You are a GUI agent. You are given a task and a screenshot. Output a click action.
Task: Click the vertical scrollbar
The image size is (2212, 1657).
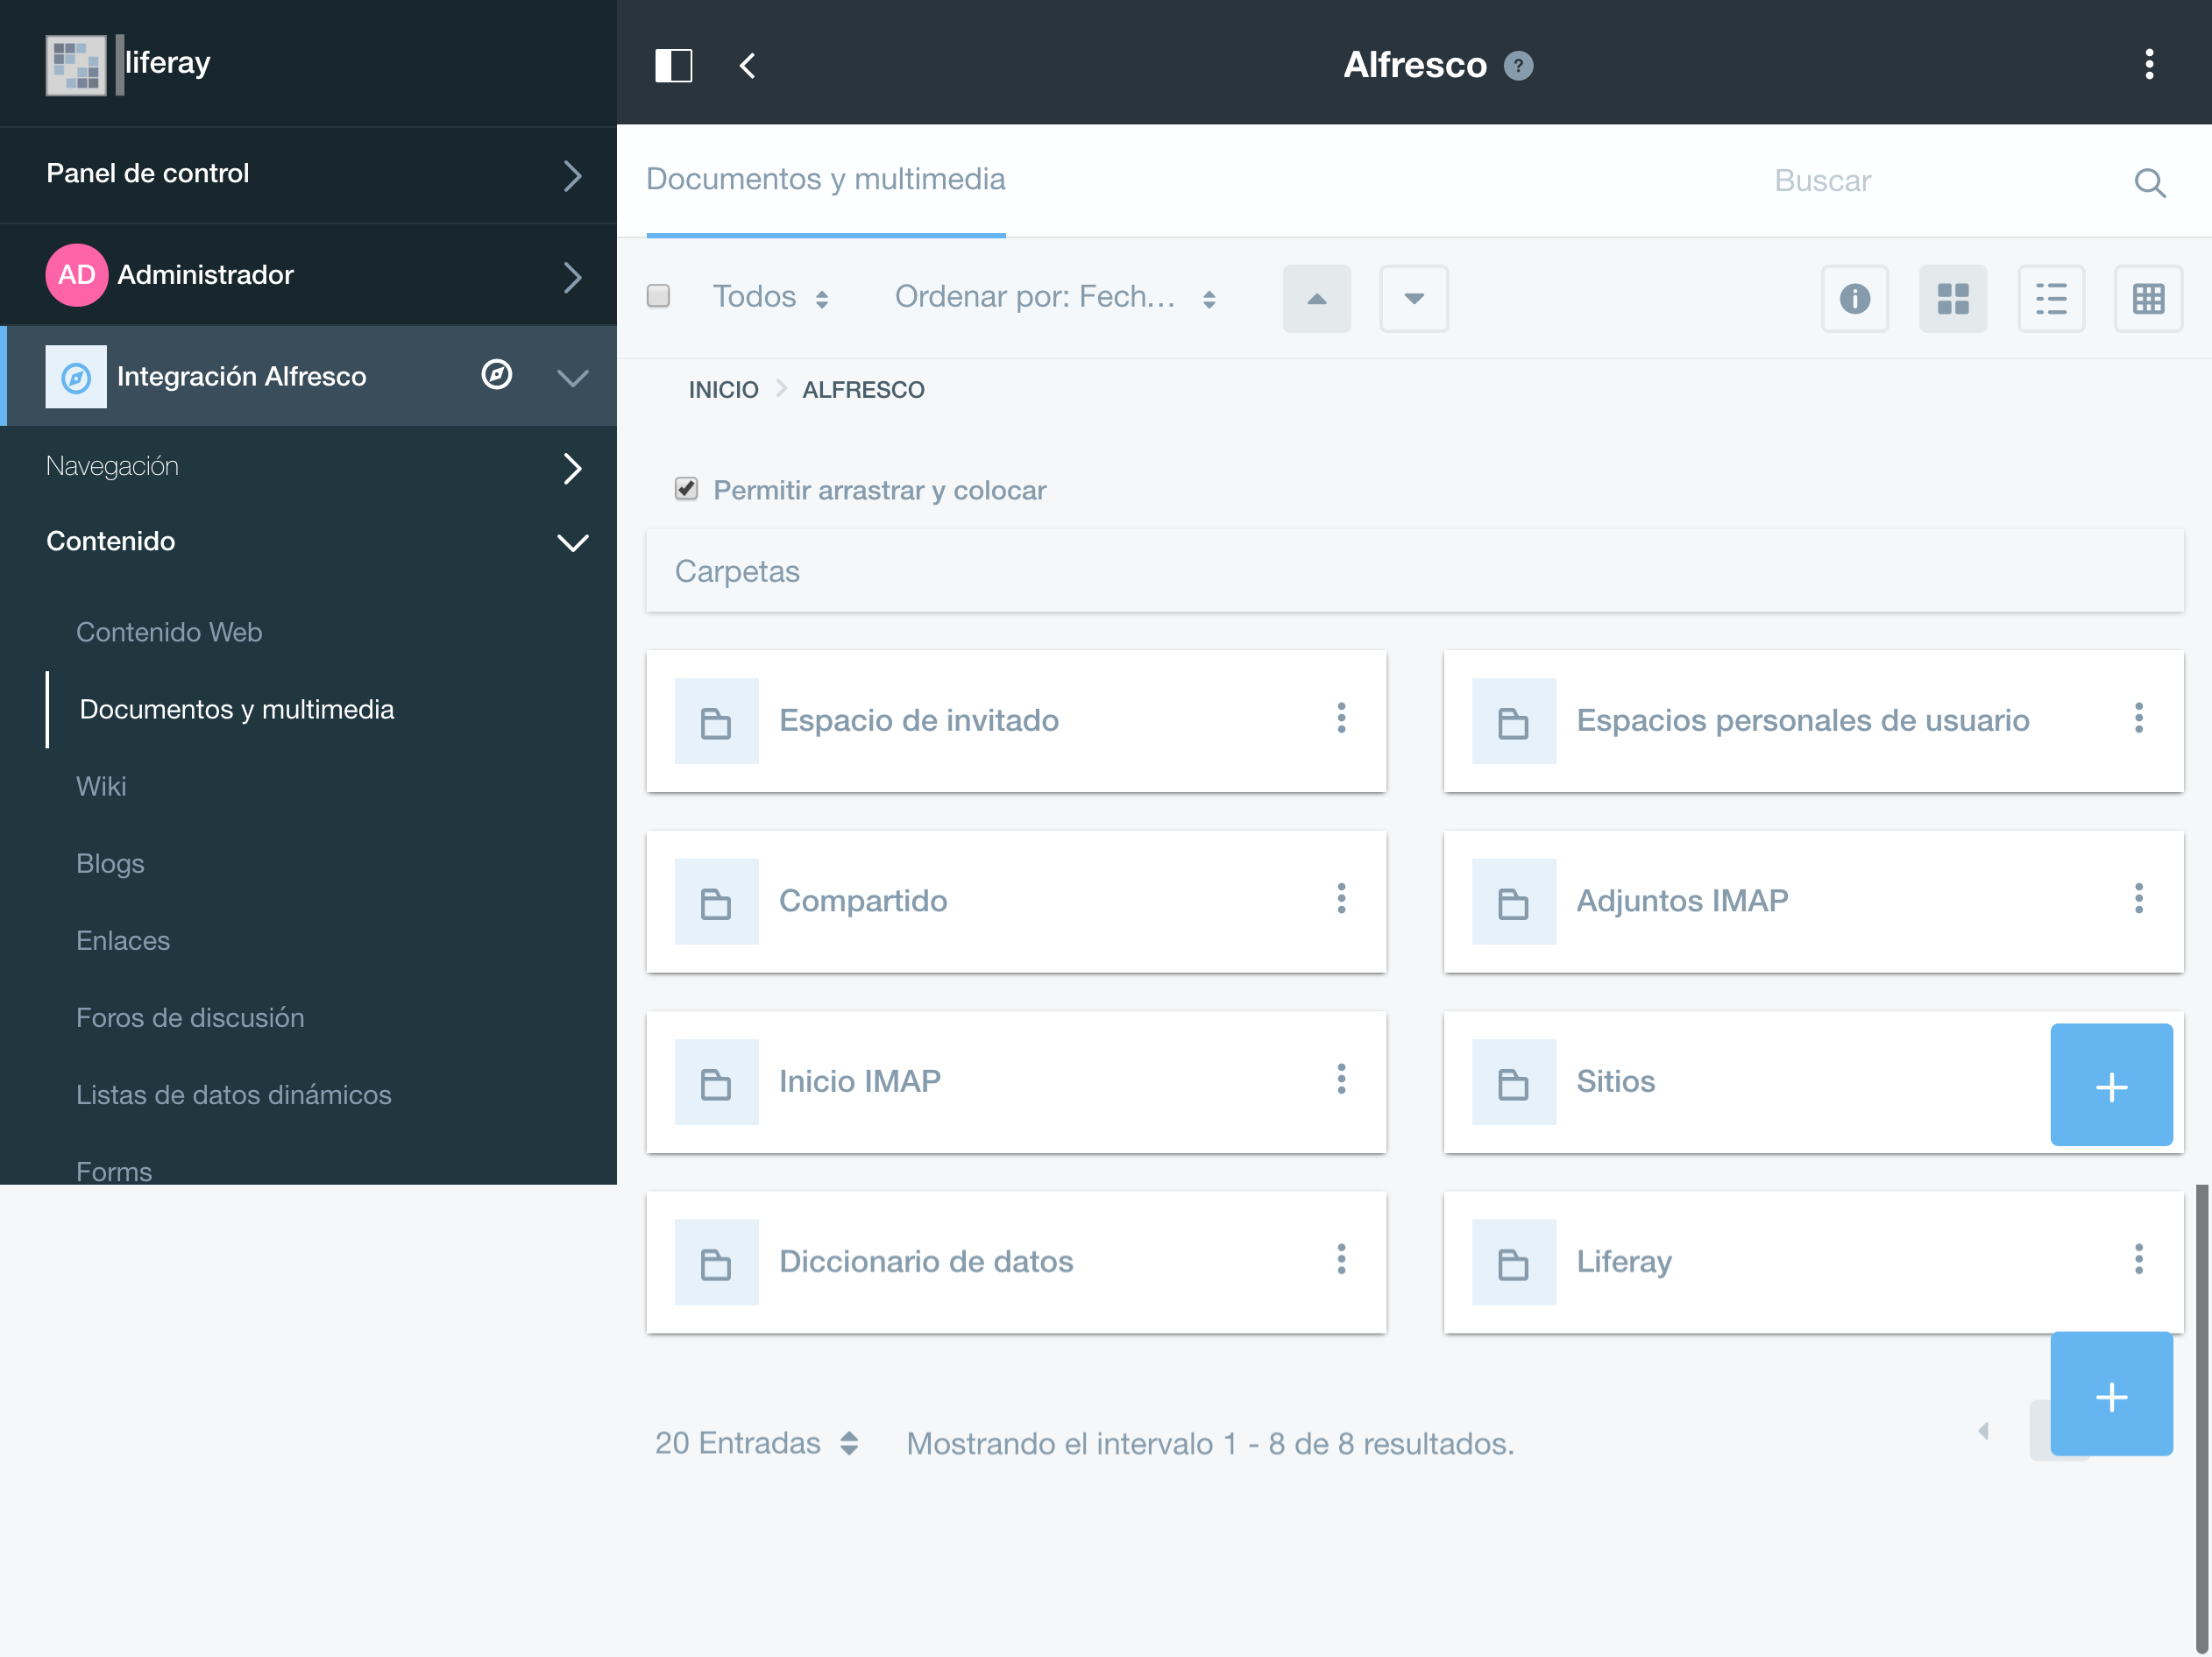click(2201, 1420)
